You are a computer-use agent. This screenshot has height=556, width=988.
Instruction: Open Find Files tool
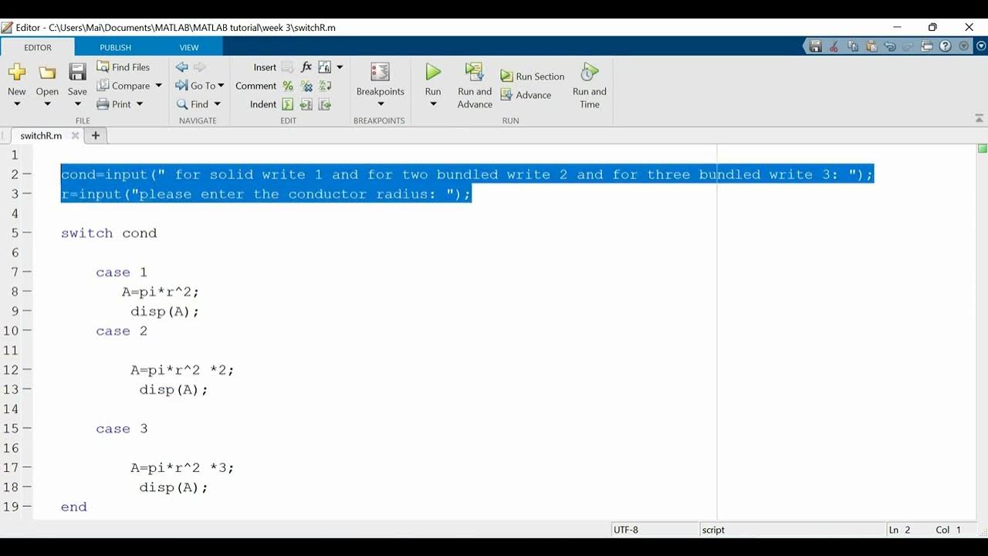click(123, 67)
